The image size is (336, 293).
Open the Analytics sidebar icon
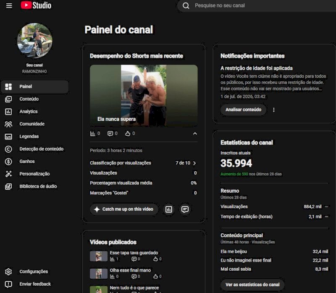click(x=8, y=112)
